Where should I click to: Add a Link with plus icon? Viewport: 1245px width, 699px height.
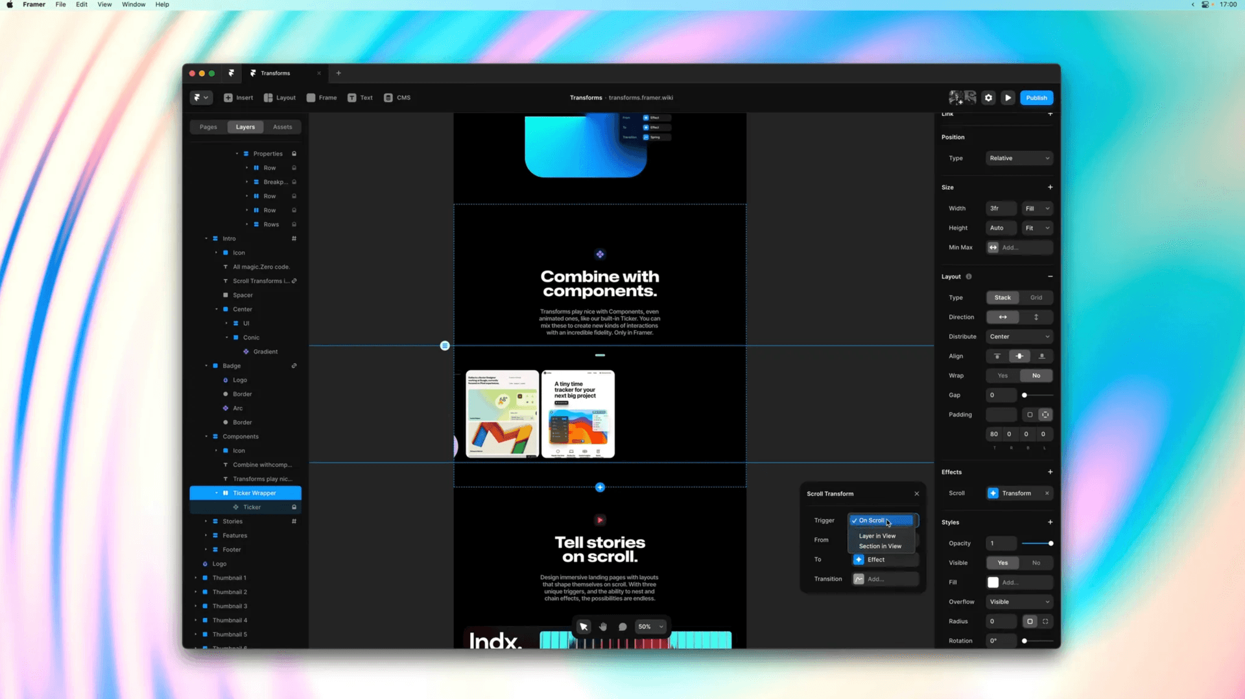1050,114
